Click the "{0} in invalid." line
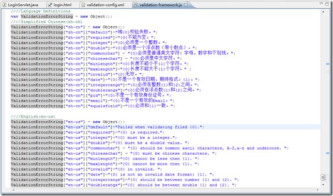This screenshot has height=196, width=333. pyautogui.click(x=86, y=169)
